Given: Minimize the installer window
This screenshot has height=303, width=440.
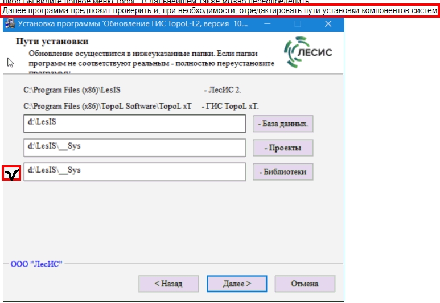Looking at the screenshot, I should click(x=268, y=24).
